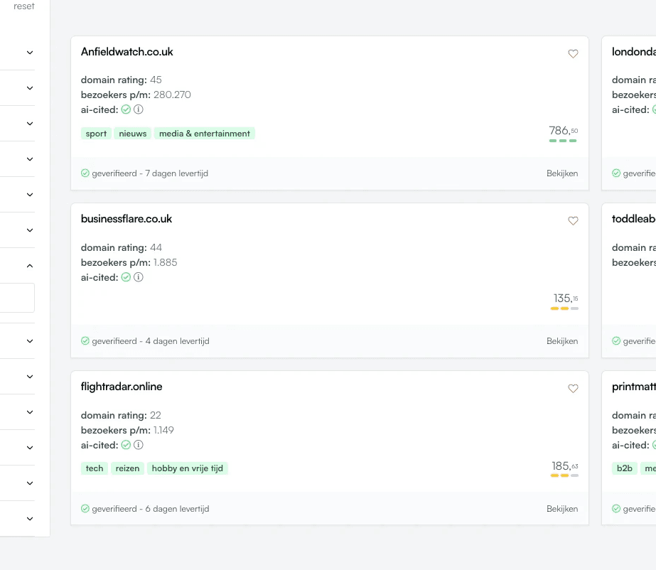Expand the bottom filter chevron in the sidebar

[x=29, y=518]
